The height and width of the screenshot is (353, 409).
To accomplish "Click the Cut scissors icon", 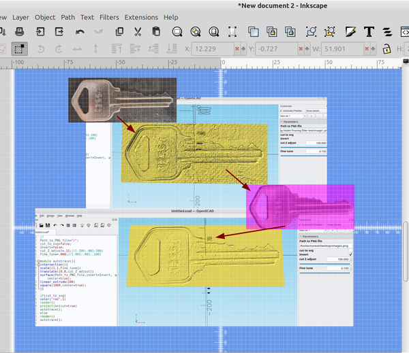I will click(138, 32).
